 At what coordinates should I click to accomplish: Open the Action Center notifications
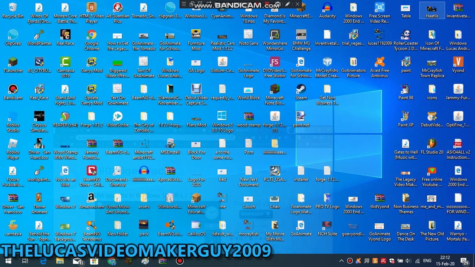coord(464,261)
